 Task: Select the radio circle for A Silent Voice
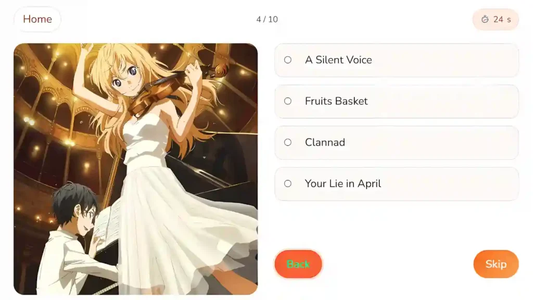point(288,60)
